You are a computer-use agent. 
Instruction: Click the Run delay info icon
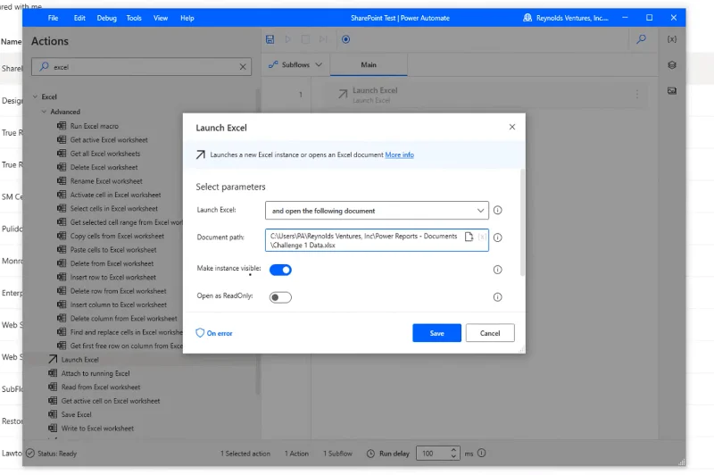click(482, 454)
